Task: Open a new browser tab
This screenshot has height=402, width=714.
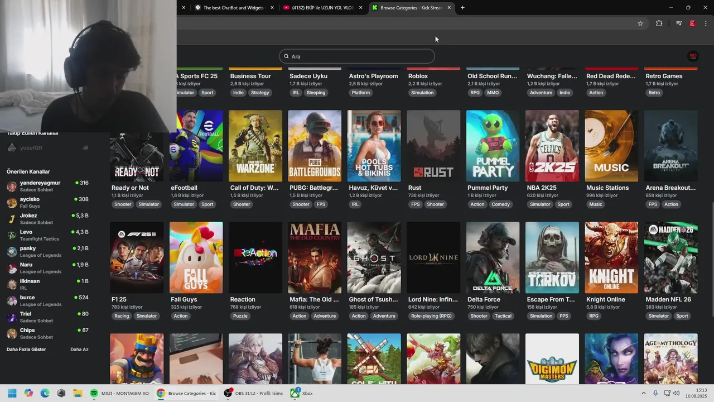Action: tap(462, 8)
